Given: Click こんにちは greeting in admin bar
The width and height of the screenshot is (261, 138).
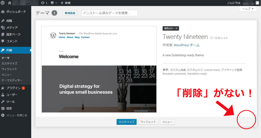Looking at the screenshot, I should click(234, 3).
